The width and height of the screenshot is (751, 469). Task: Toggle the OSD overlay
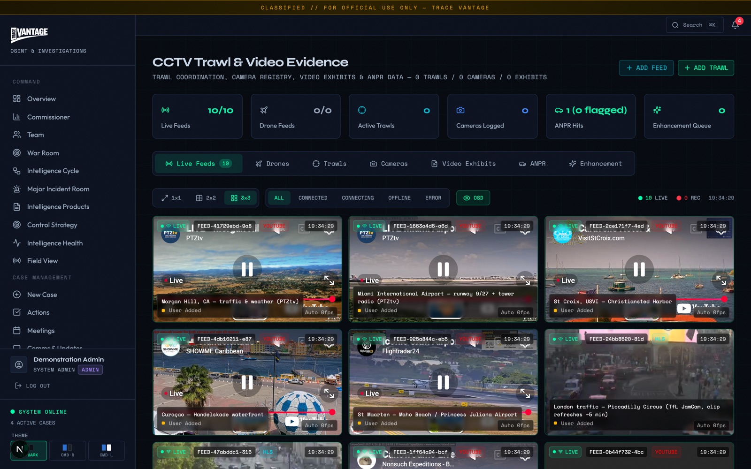coord(473,198)
